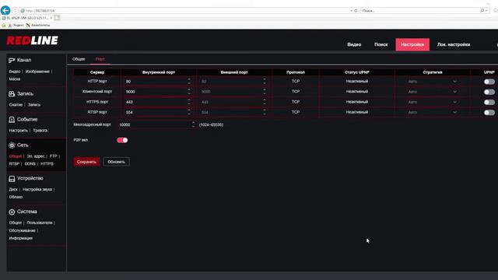This screenshot has width=498, height=280.
Task: Click the Сеть globe icon
Action: [x=12, y=145]
